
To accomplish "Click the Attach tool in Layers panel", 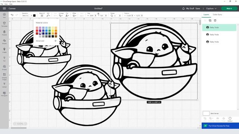I will pyautogui.click(x=218, y=119).
